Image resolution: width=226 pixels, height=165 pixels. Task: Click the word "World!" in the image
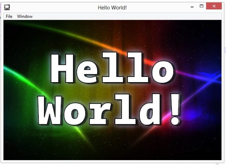click(112, 109)
